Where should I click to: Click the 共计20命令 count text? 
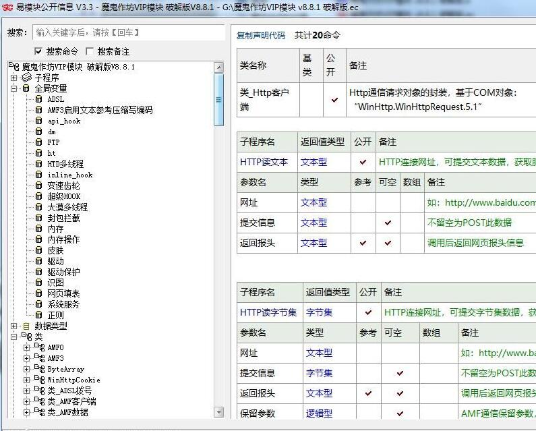point(318,35)
